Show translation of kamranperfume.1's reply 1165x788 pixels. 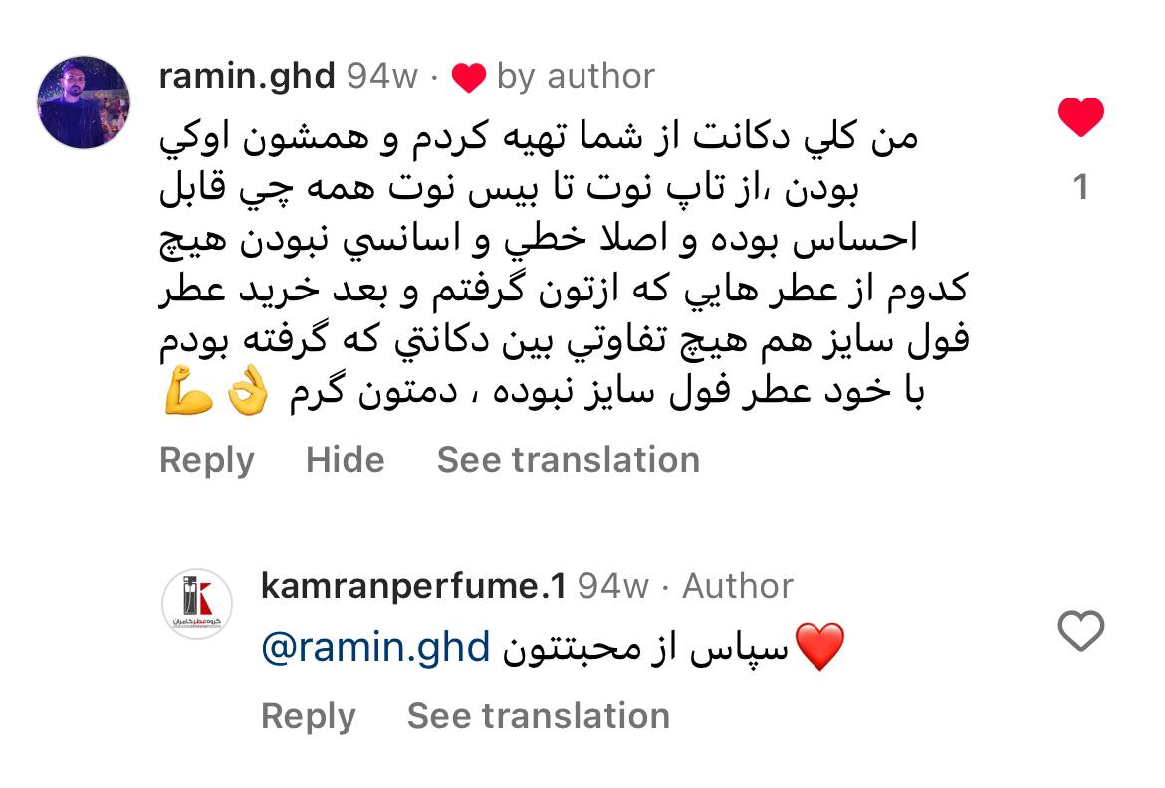[x=538, y=716]
